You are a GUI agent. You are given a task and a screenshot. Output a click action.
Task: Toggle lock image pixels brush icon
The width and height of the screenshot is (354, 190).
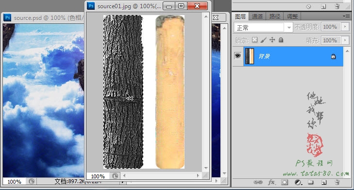click(263, 40)
